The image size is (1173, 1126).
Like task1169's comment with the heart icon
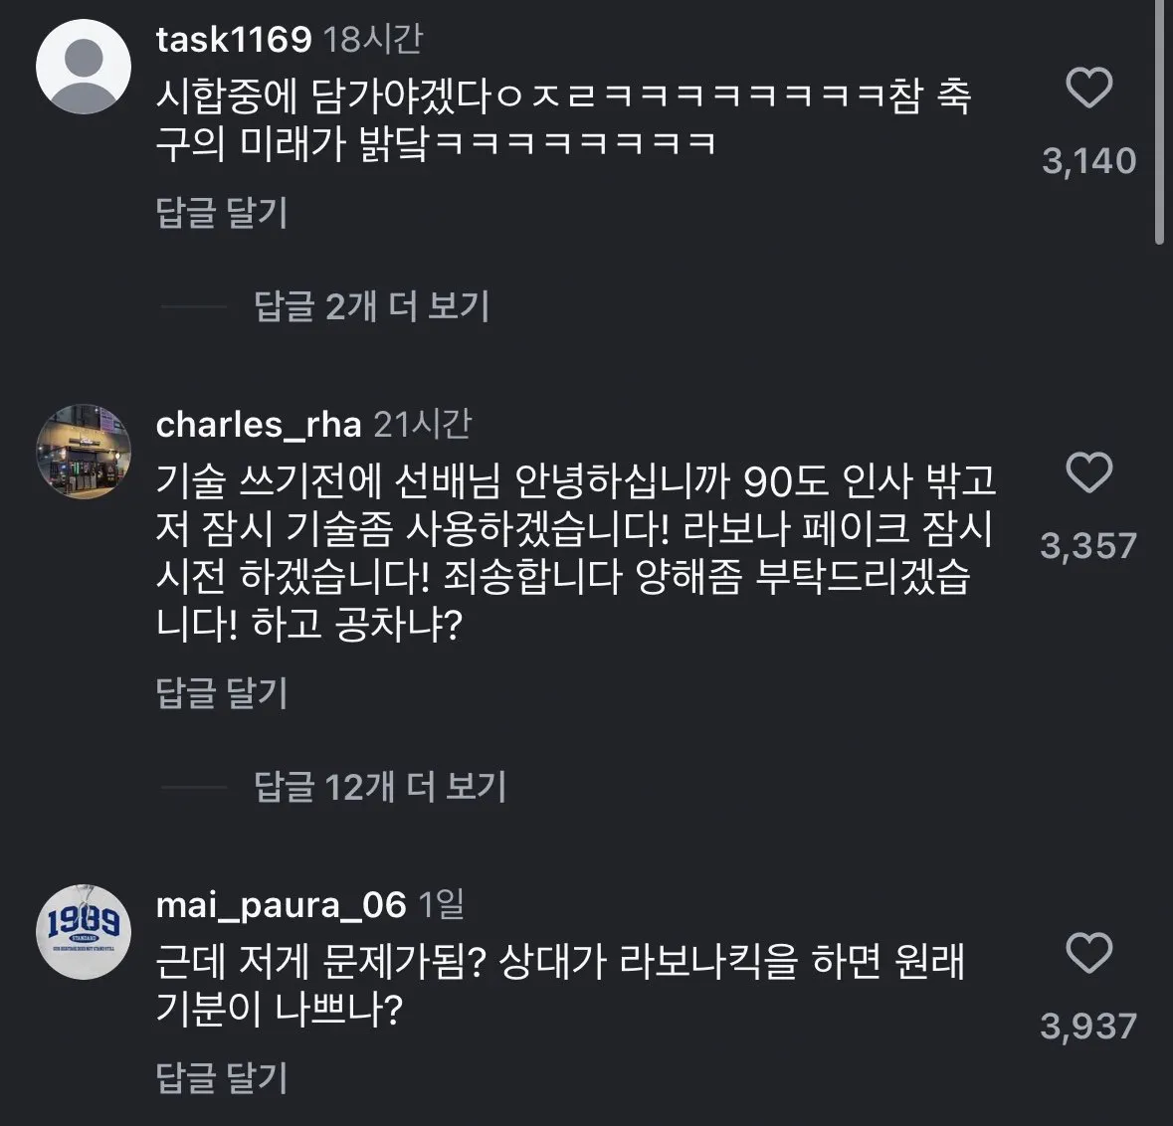pos(1090,88)
